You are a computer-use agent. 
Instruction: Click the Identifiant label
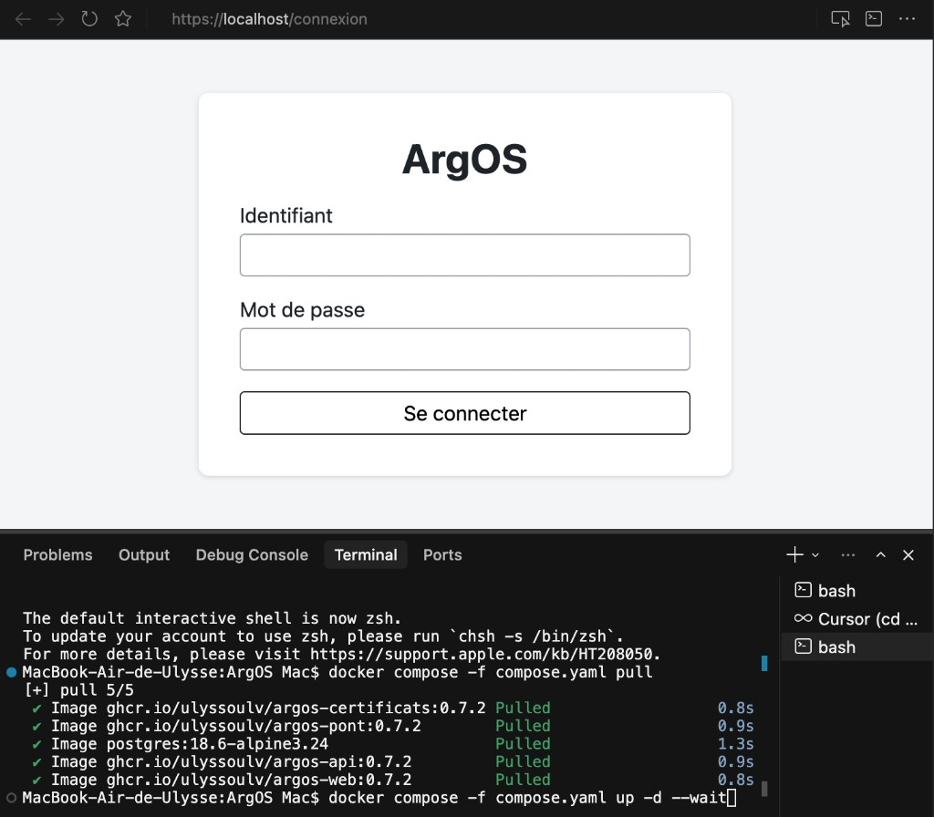point(285,215)
